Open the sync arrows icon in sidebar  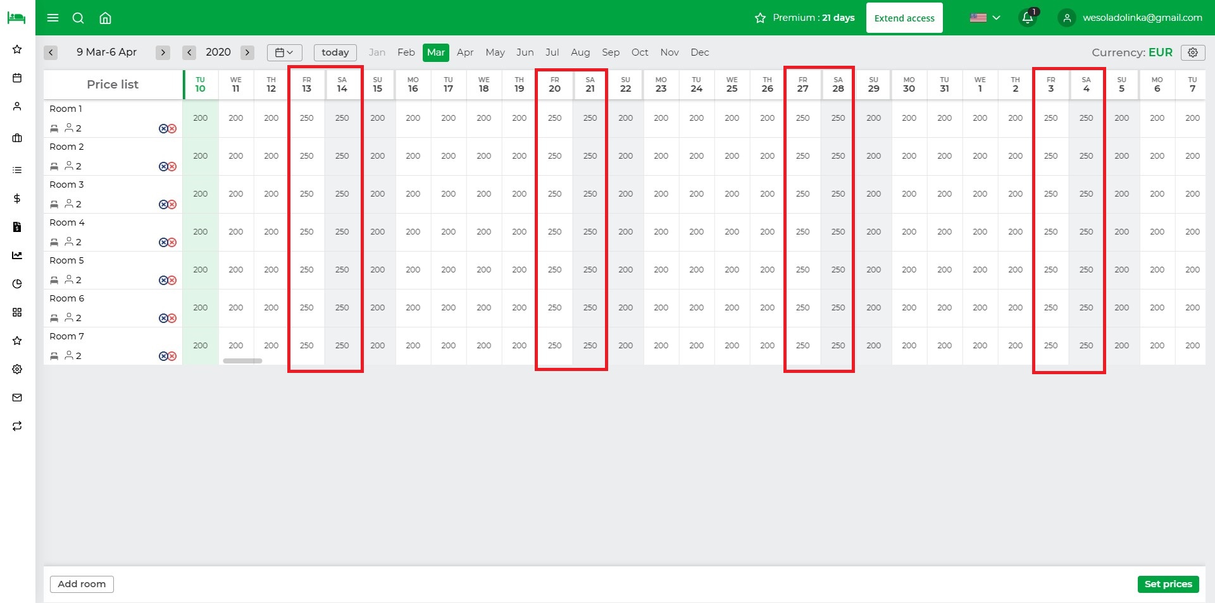pyautogui.click(x=17, y=426)
